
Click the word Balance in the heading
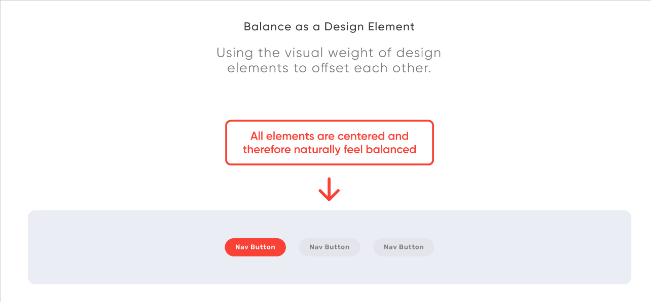267,27
